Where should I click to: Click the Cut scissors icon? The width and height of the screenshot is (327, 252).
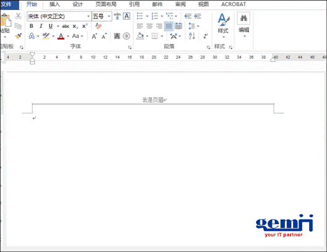[18, 16]
